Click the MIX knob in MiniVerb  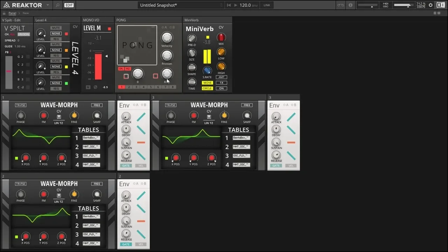(x=221, y=37)
